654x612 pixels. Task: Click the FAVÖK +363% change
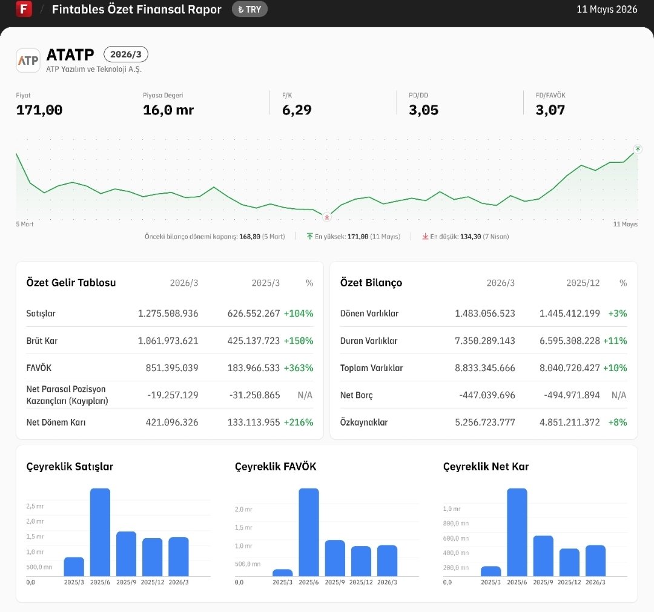click(298, 367)
